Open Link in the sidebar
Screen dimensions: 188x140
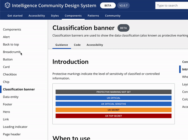pos(6,119)
